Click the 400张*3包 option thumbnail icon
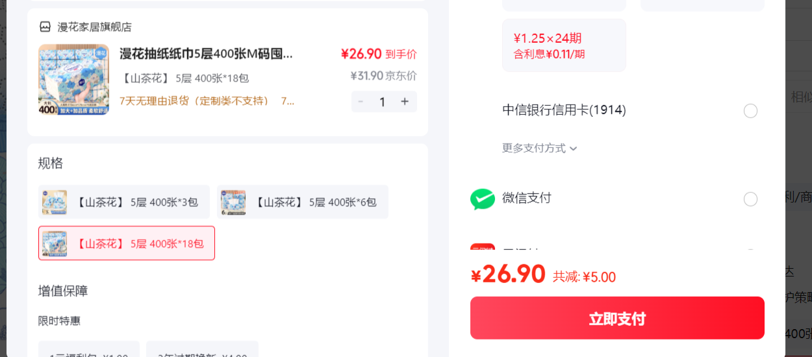The width and height of the screenshot is (812, 357). pyautogui.click(x=55, y=202)
